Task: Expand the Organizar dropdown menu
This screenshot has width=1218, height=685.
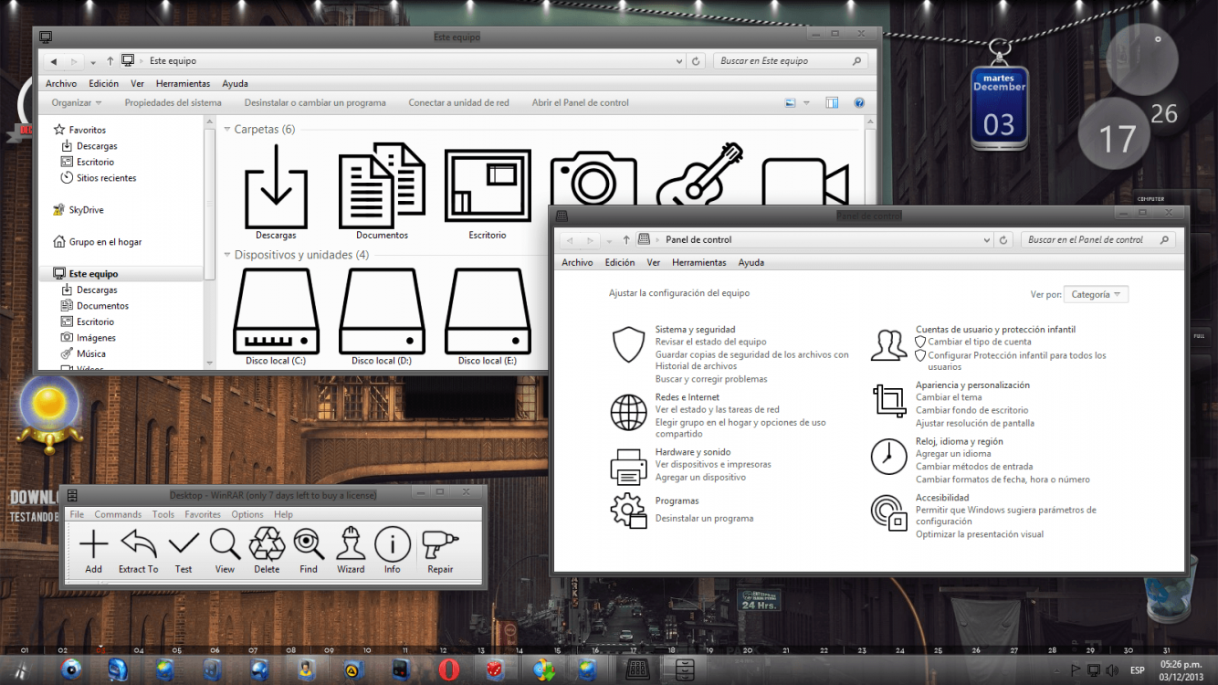Action: coord(77,103)
